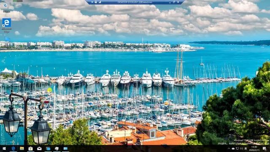Open Microsoft Store from the taskbar

[x=31, y=148]
